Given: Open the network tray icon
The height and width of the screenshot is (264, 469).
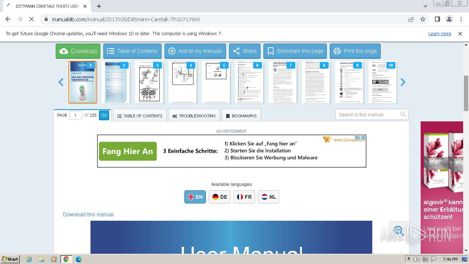Looking at the screenshot, I should (x=425, y=259).
